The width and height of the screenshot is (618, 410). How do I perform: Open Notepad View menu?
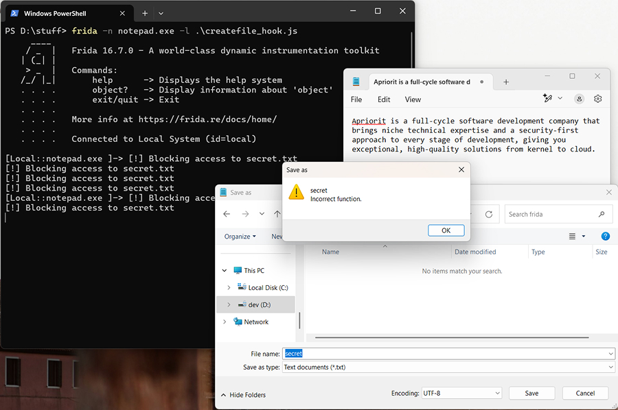tap(413, 99)
